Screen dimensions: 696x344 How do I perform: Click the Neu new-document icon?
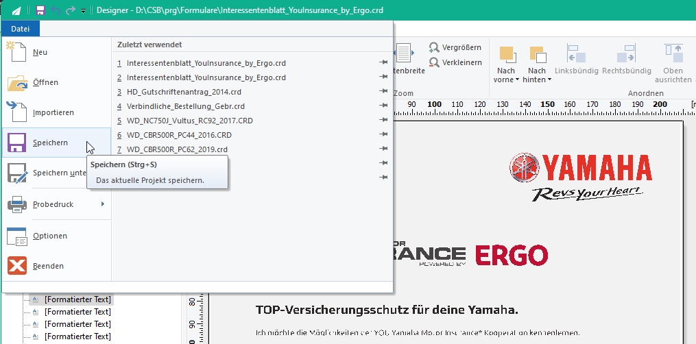[x=16, y=52]
